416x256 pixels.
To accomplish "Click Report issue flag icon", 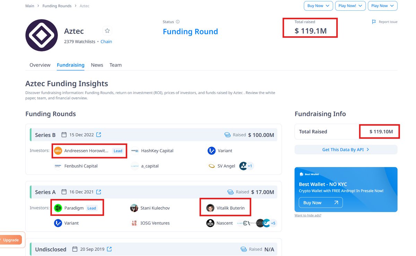I will [374, 22].
